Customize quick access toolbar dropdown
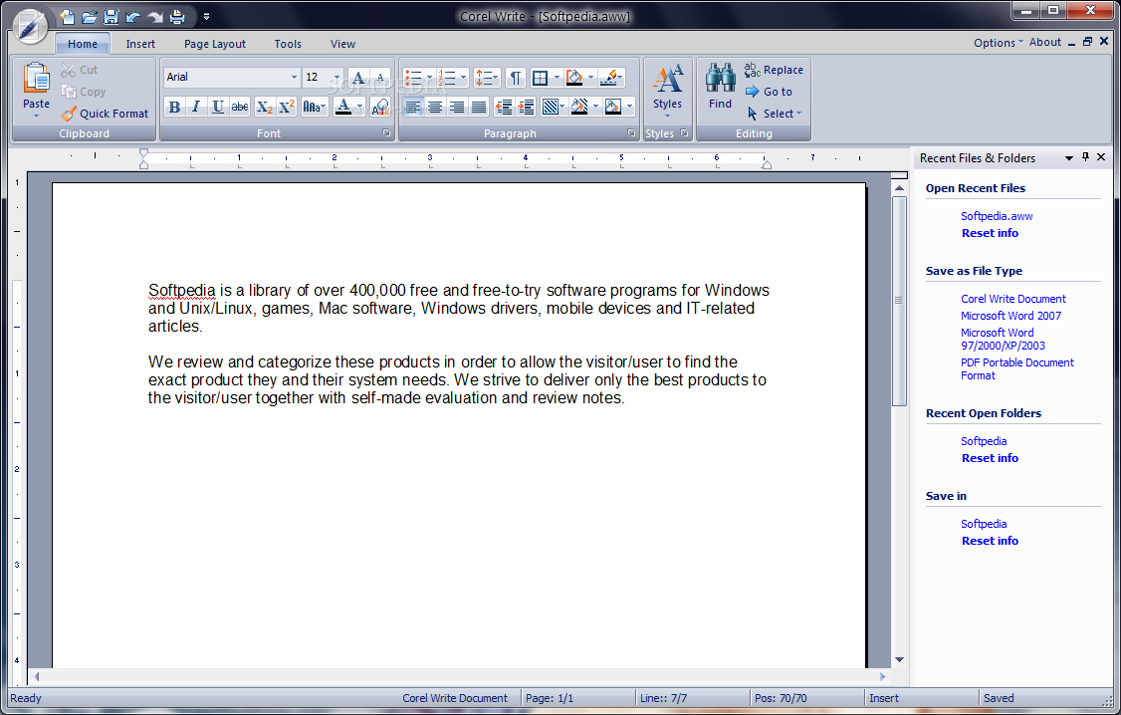1121x715 pixels. [x=207, y=17]
